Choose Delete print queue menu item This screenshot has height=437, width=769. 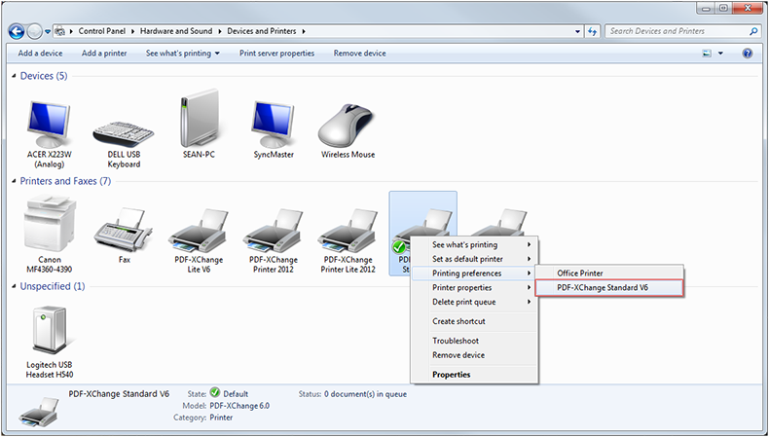pyautogui.click(x=474, y=302)
